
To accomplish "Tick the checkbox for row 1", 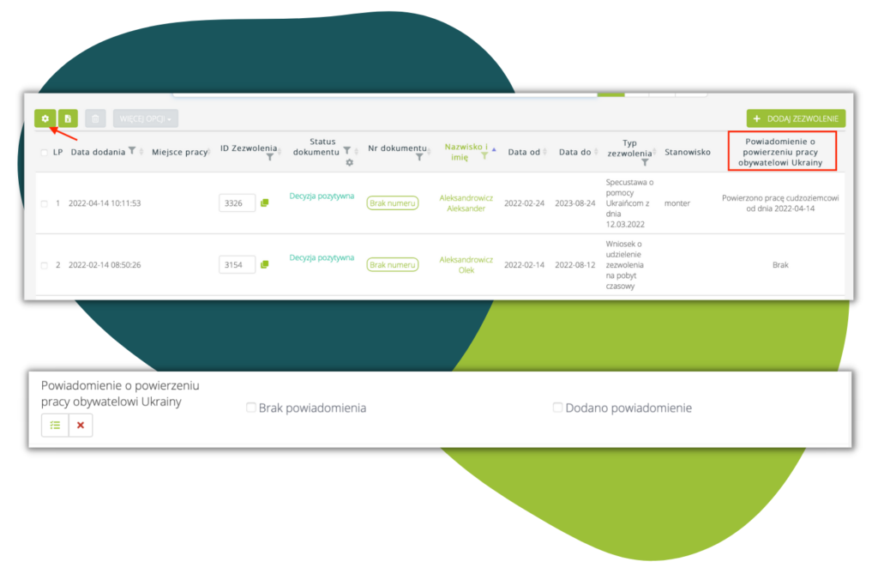I will (44, 203).
